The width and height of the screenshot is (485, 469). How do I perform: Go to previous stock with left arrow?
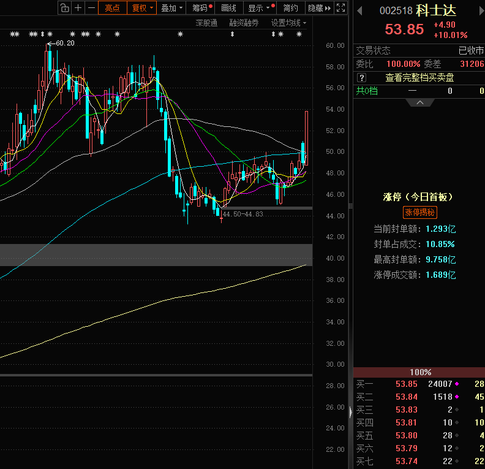pos(359,11)
